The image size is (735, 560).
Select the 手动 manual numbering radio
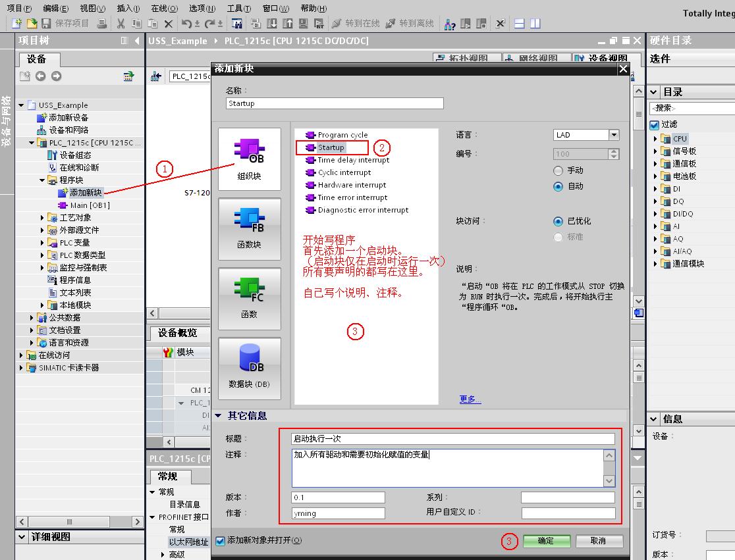point(558,170)
